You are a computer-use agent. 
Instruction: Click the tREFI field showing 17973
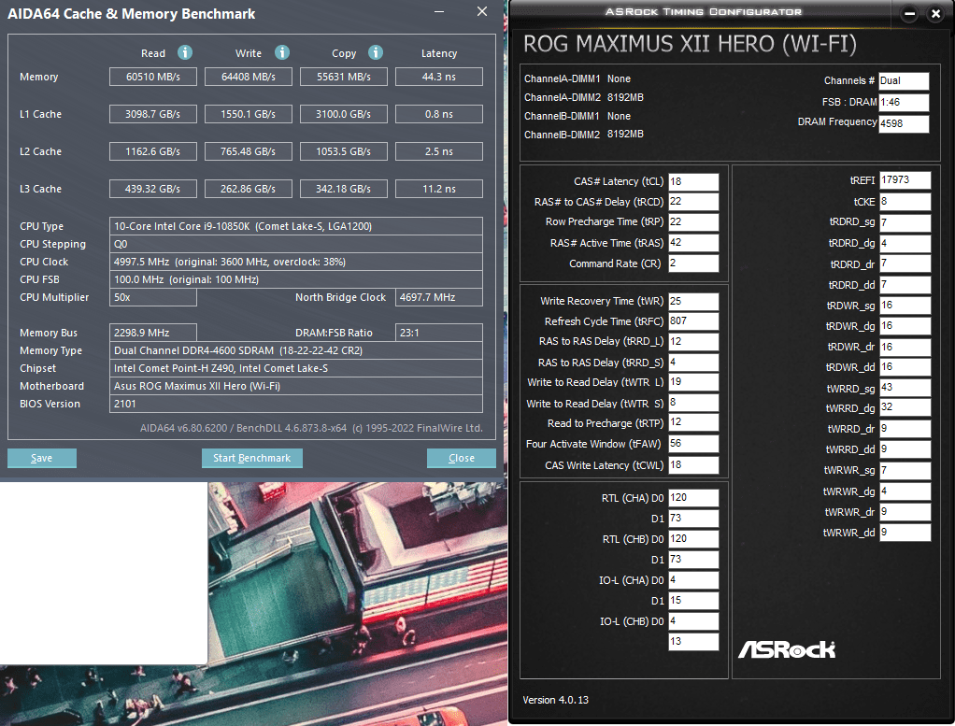[905, 180]
